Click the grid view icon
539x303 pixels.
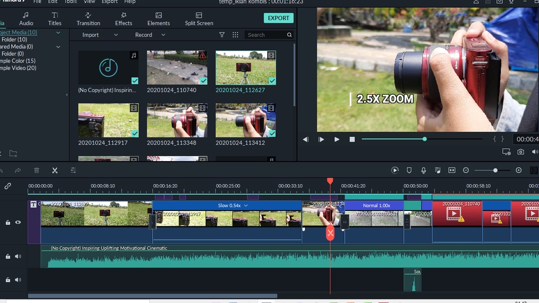(235, 35)
